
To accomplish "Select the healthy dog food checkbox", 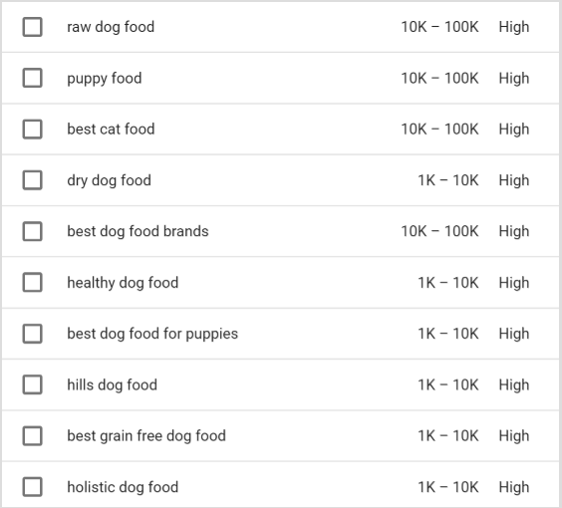I will [33, 282].
